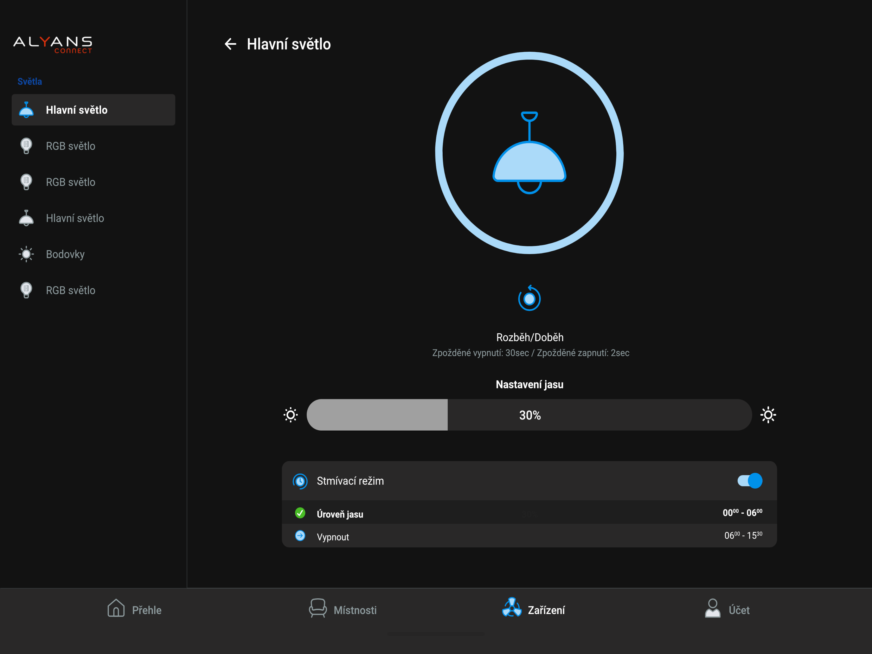This screenshot has width=872, height=654.
Task: Open the Vypnout schedule row
Action: click(529, 536)
